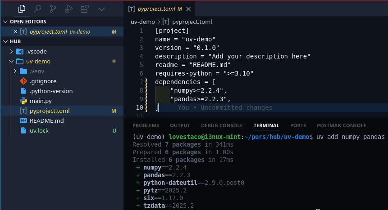The width and height of the screenshot is (388, 210).
Task: Select pyproject.toml in the Open Editors list
Action: click(x=62, y=31)
